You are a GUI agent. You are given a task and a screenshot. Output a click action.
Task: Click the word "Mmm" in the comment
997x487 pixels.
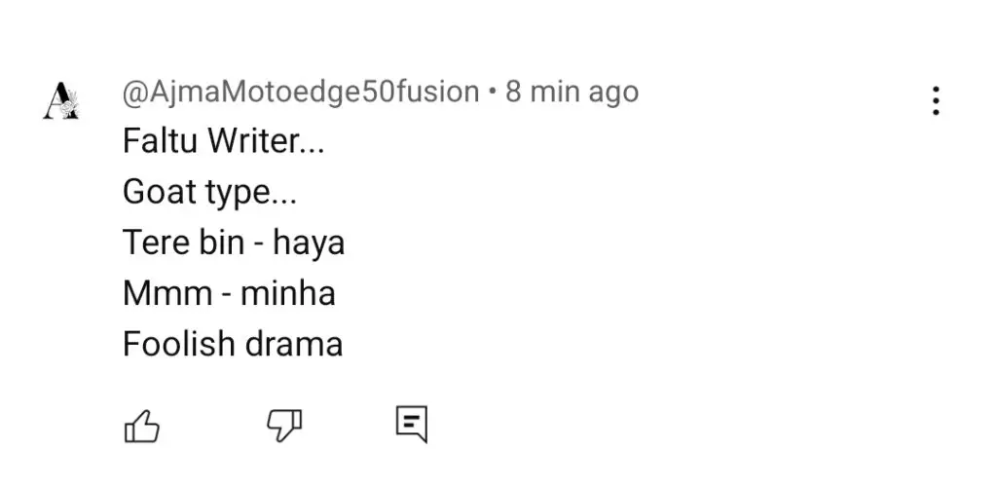pyautogui.click(x=167, y=294)
